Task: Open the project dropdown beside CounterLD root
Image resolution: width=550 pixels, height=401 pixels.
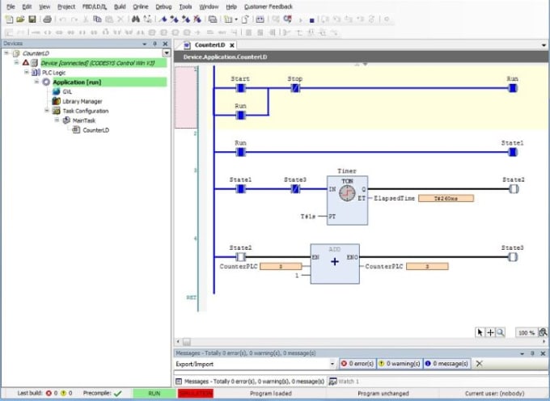Action: coord(167,53)
